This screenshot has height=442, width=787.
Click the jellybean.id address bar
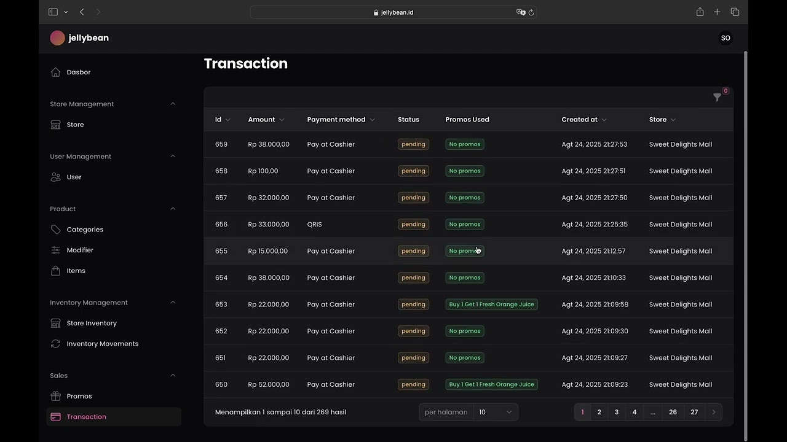click(393, 12)
